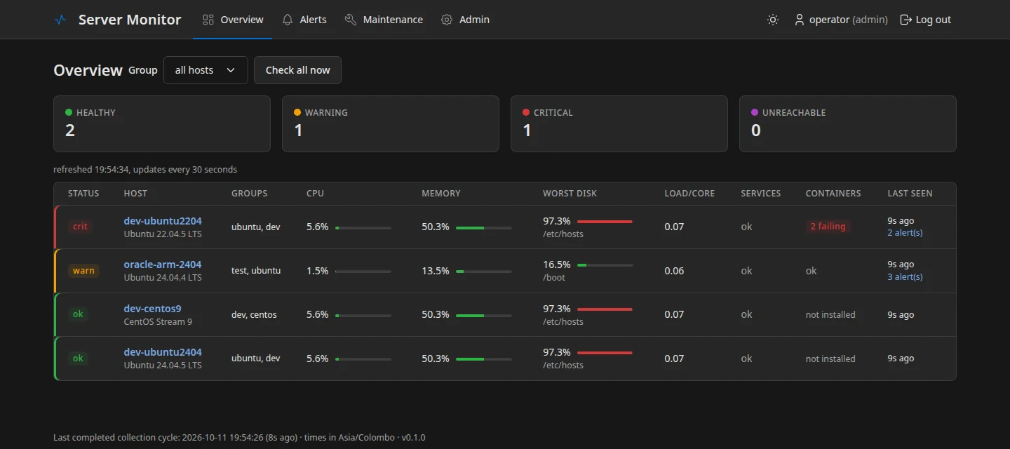Click the Warning summary card

point(391,123)
